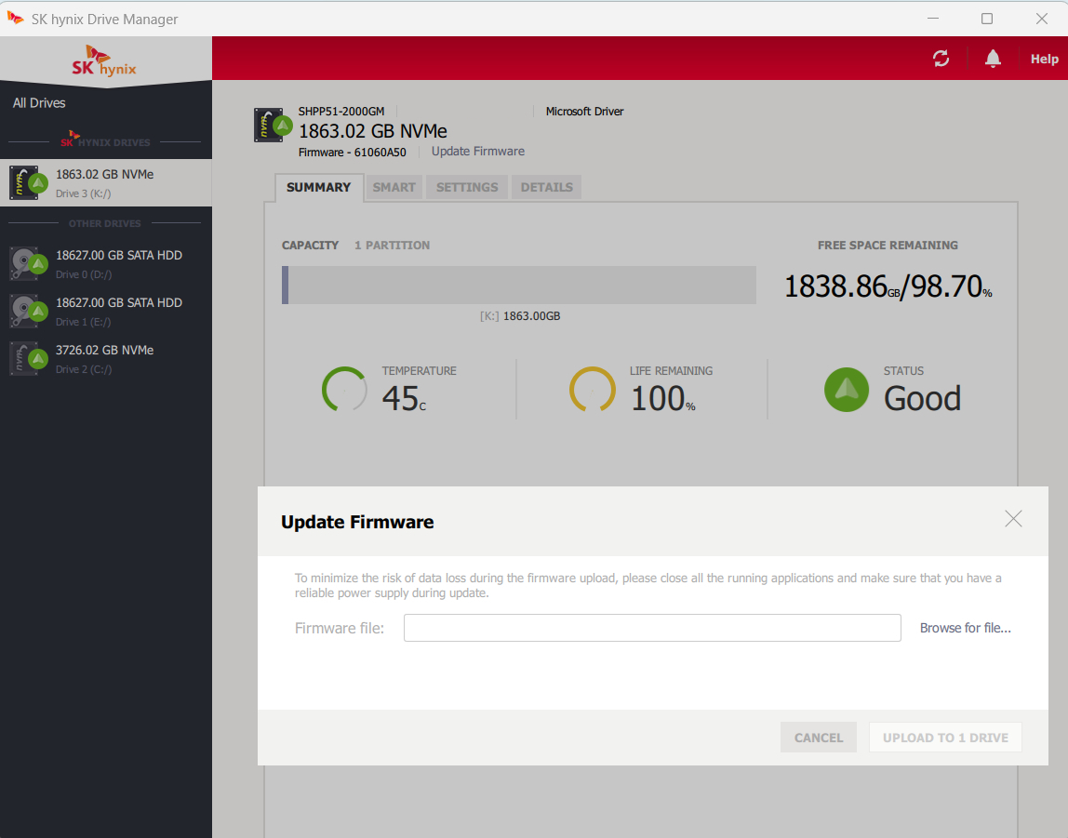The image size is (1068, 838).
Task: Select the 3726.02 GB NVMe Drive 2 entry
Action: click(105, 359)
